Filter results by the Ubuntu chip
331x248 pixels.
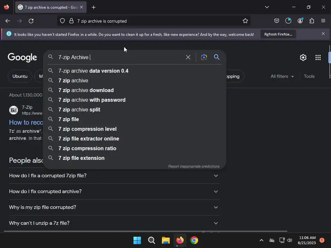20,76
